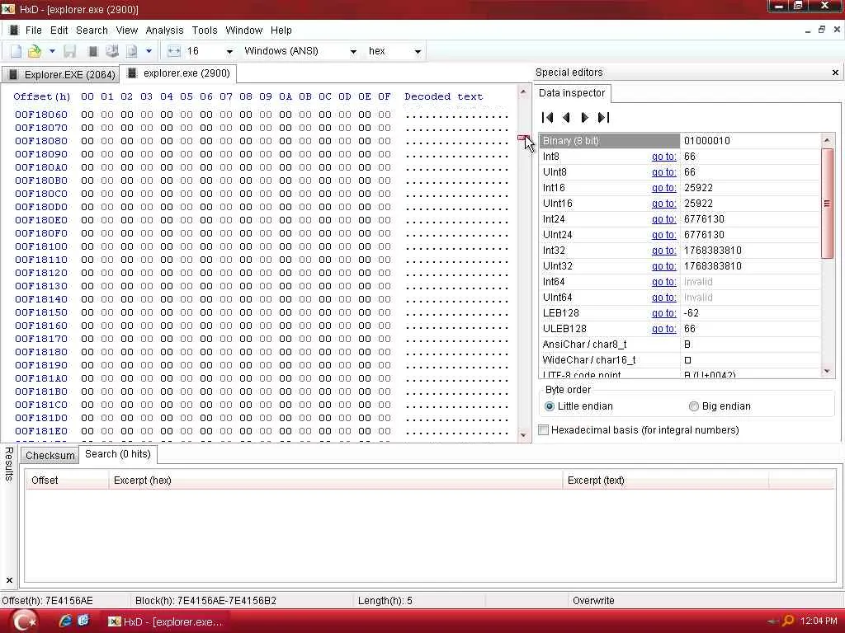845x633 pixels.
Task: Click the Open disk image toolbar icon
Action: pos(131,51)
